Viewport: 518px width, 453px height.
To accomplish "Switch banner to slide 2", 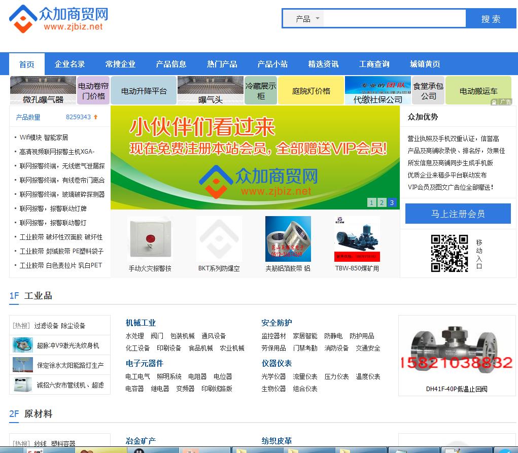I will click(382, 203).
